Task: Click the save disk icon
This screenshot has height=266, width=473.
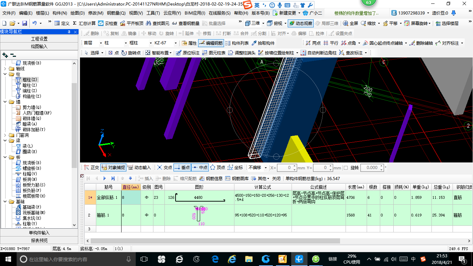Action: coord(25,23)
